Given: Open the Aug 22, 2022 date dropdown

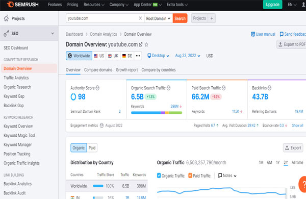Looking at the screenshot, I should tap(188, 56).
